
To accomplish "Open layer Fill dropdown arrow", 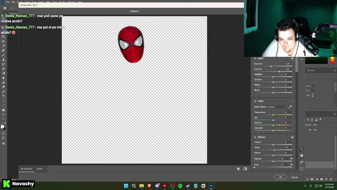I will click(x=320, y=130).
